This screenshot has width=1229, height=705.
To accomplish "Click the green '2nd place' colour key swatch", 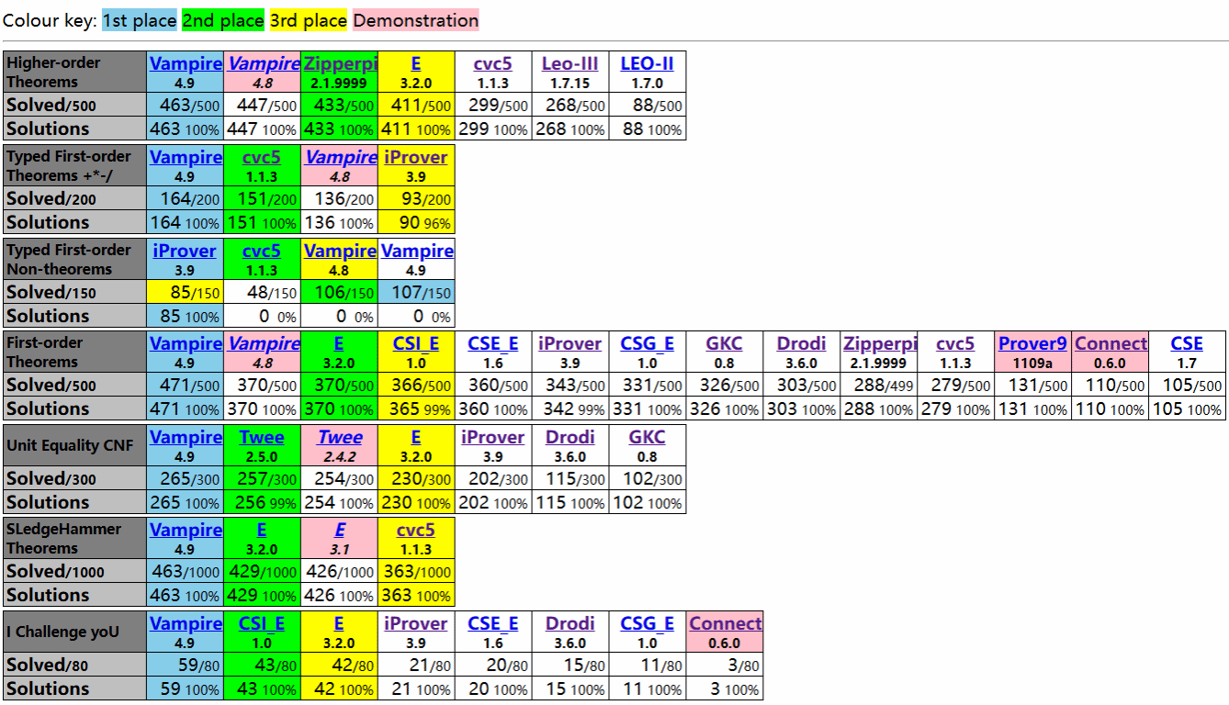I will [x=223, y=20].
